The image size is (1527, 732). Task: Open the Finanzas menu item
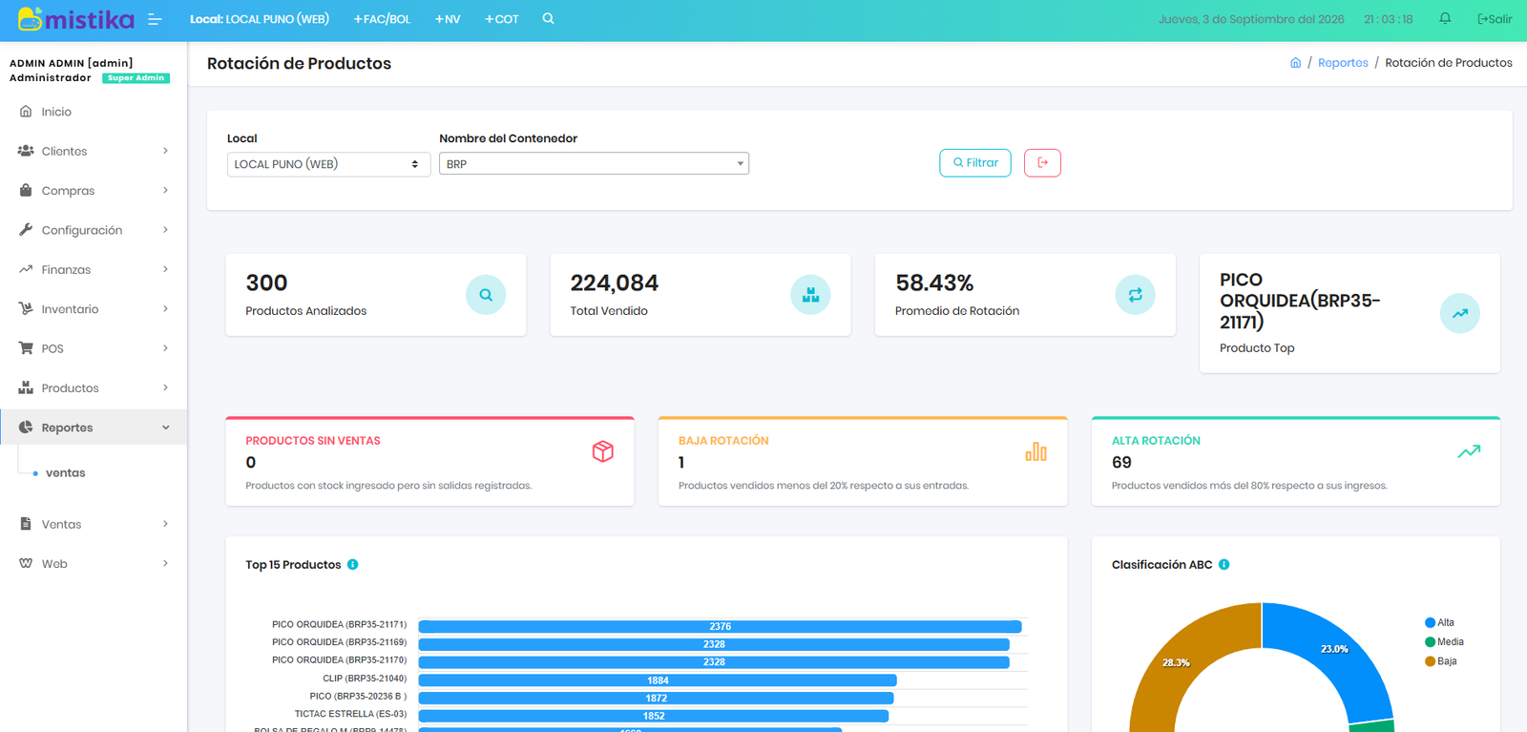click(x=94, y=269)
